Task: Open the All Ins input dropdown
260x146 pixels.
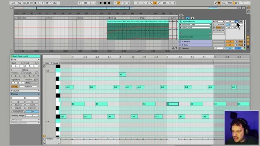Action: coord(219,21)
